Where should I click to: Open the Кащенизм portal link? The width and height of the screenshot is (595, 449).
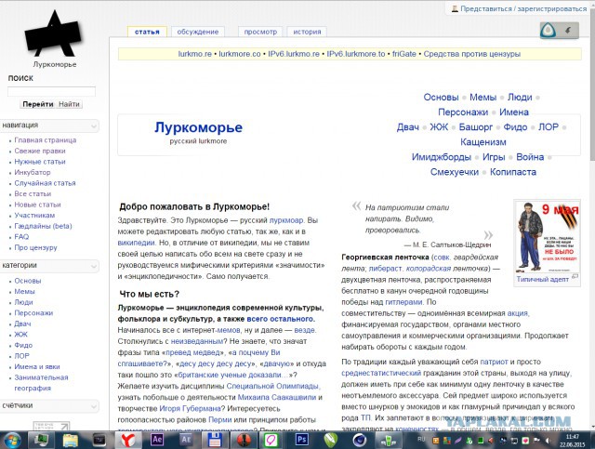[483, 142]
